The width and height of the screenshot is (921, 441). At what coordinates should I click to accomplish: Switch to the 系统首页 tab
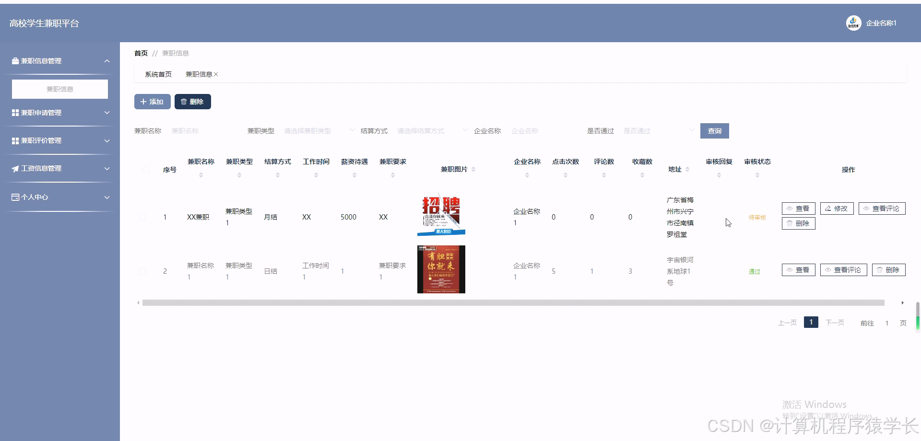click(158, 74)
